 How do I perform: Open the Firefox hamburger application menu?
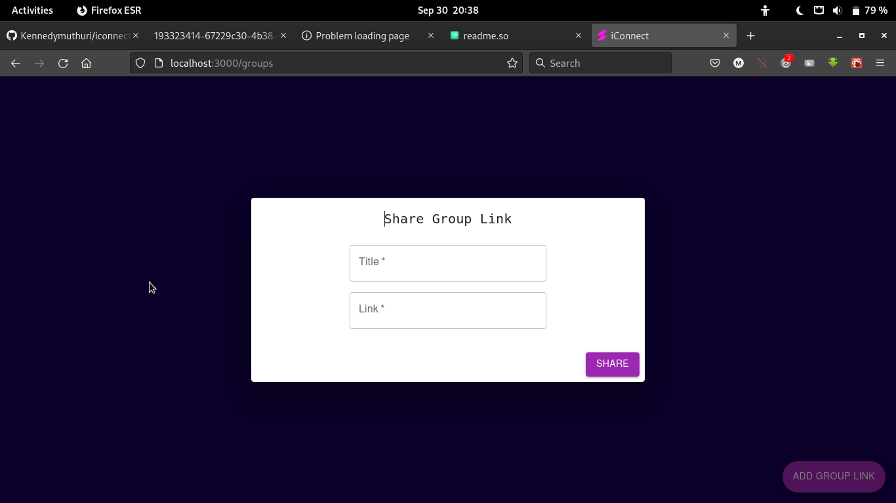(x=880, y=63)
